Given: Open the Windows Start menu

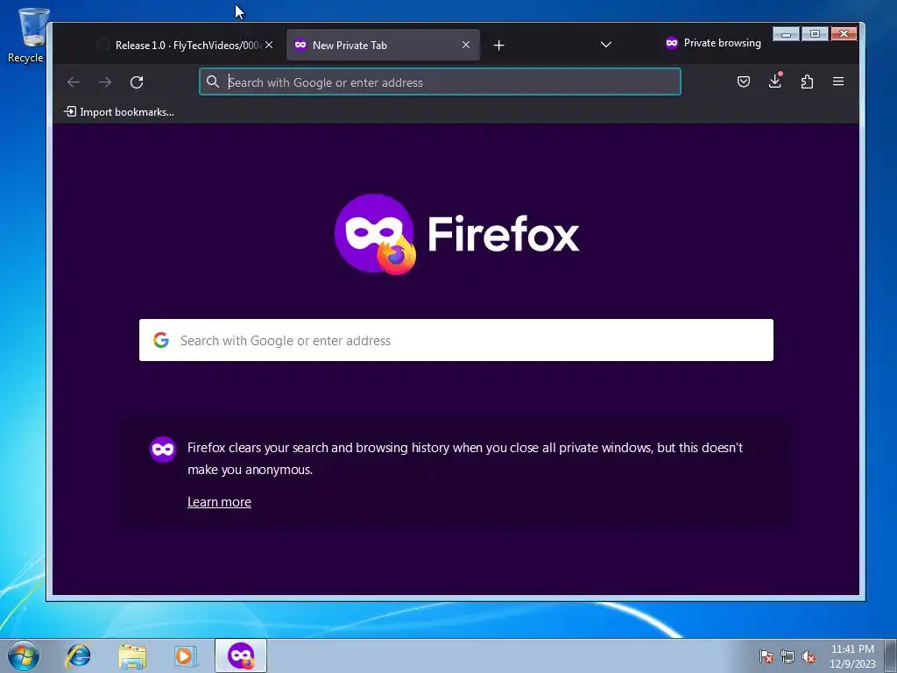Looking at the screenshot, I should coord(24,655).
